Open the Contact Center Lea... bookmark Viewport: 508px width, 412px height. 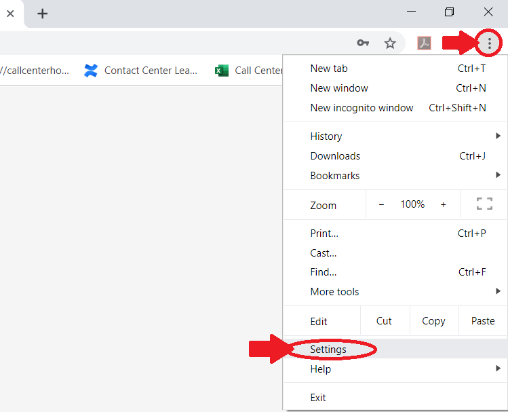140,71
